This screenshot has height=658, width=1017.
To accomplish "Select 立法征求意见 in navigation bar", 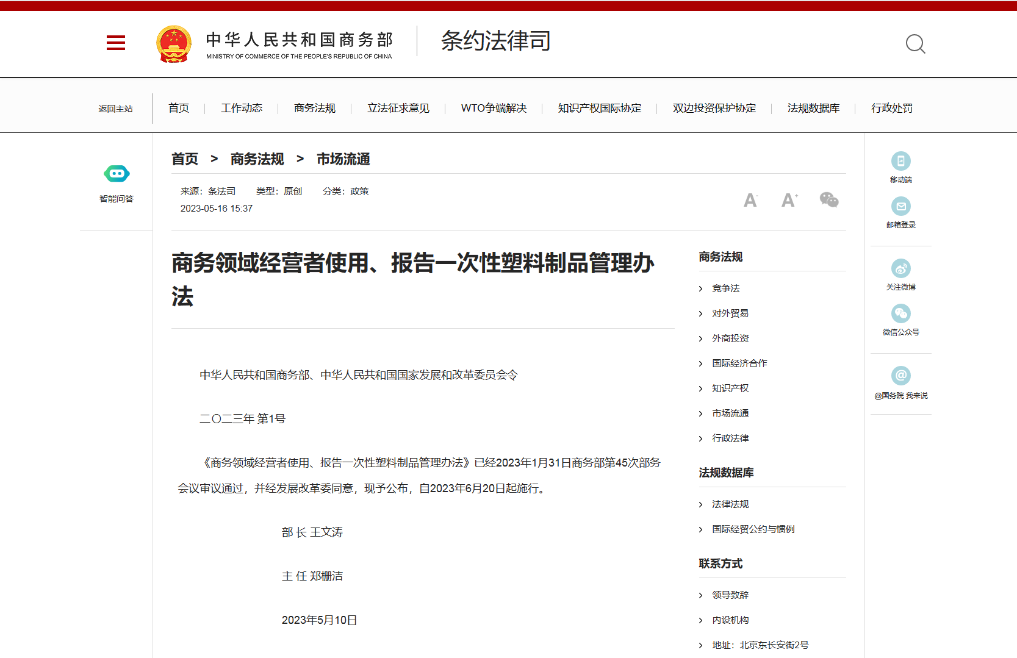I will click(398, 109).
